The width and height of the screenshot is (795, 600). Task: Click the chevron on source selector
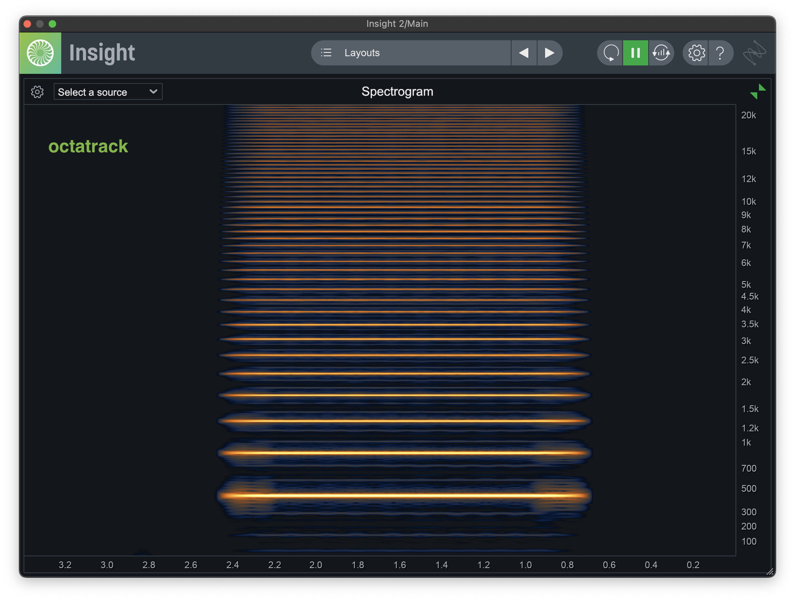153,91
